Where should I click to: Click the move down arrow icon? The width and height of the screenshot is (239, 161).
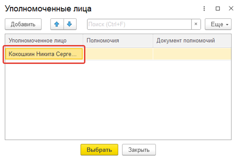(70, 24)
